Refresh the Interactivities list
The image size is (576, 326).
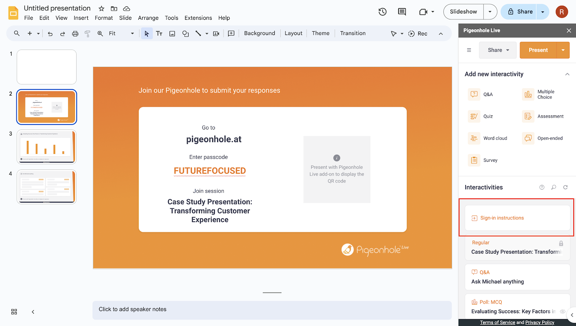(x=566, y=187)
